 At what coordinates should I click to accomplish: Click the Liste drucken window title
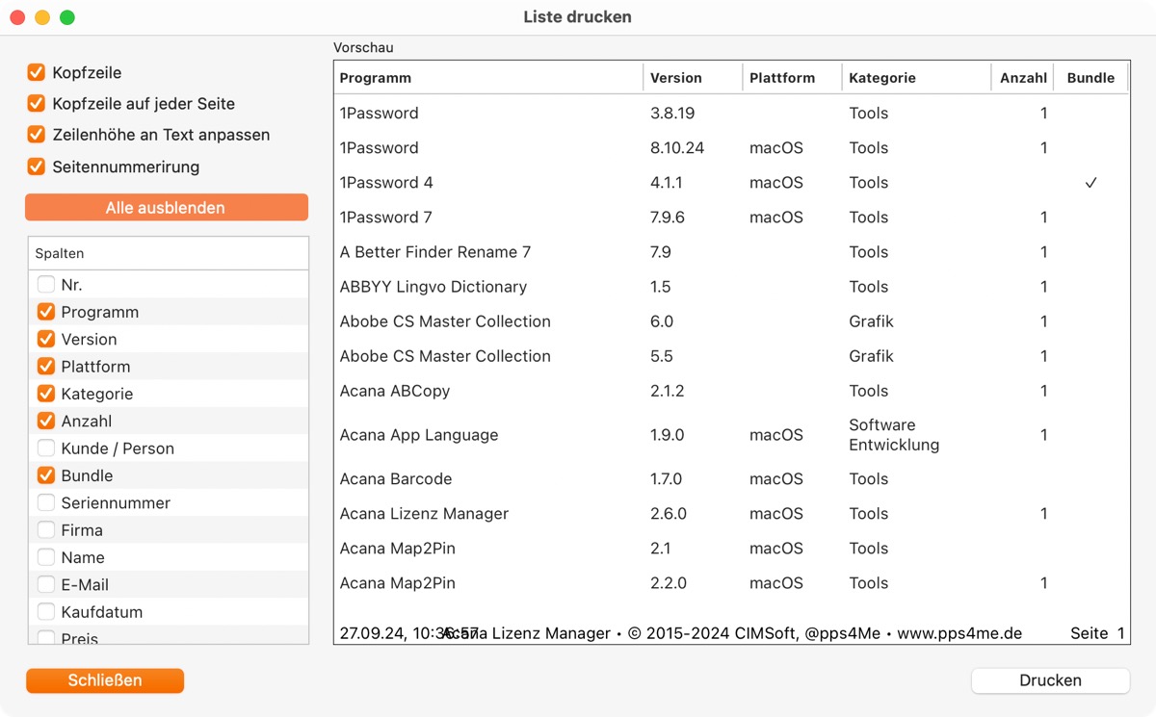(x=578, y=17)
